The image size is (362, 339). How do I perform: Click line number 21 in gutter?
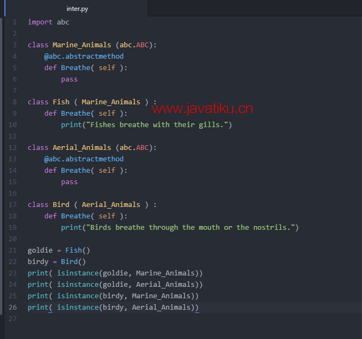pyautogui.click(x=12, y=250)
